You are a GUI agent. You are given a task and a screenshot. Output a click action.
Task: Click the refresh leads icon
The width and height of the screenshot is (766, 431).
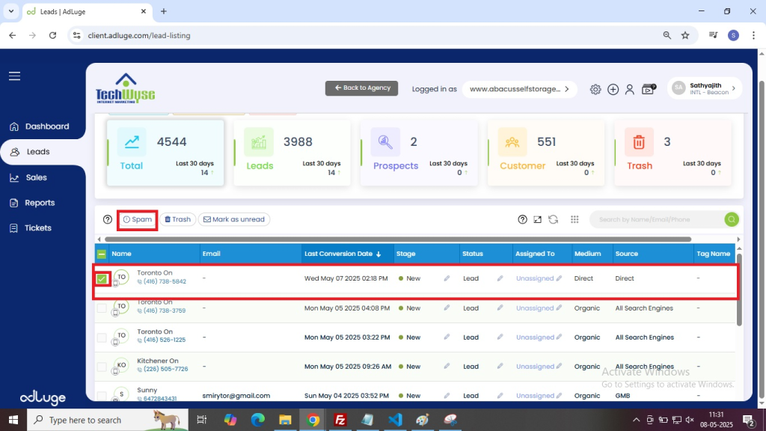click(554, 219)
